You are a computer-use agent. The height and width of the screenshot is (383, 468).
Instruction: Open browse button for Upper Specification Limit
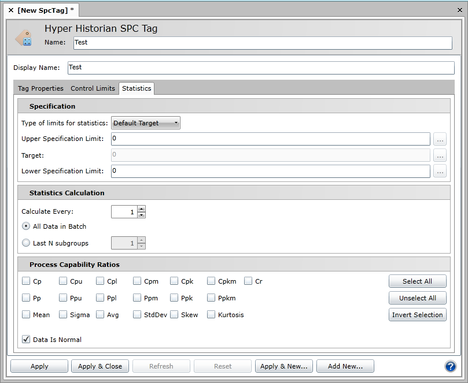440,139
